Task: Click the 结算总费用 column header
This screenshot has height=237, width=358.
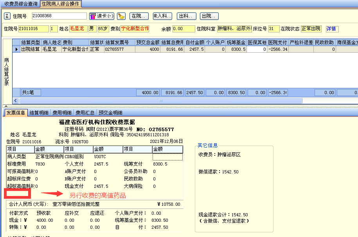Action: tap(172, 43)
